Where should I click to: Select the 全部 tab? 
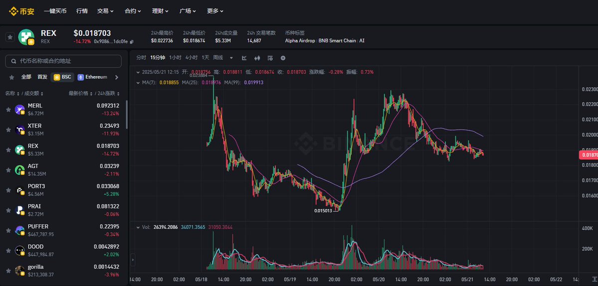[x=26, y=77]
